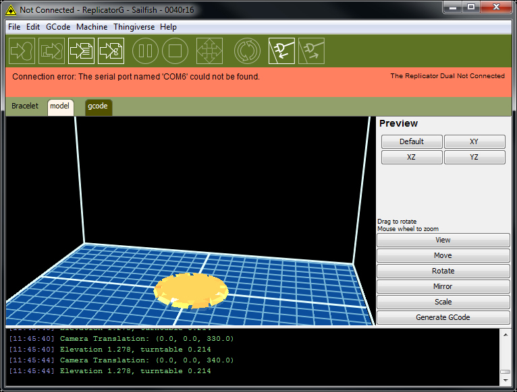Set preview to XY view

pyautogui.click(x=474, y=141)
